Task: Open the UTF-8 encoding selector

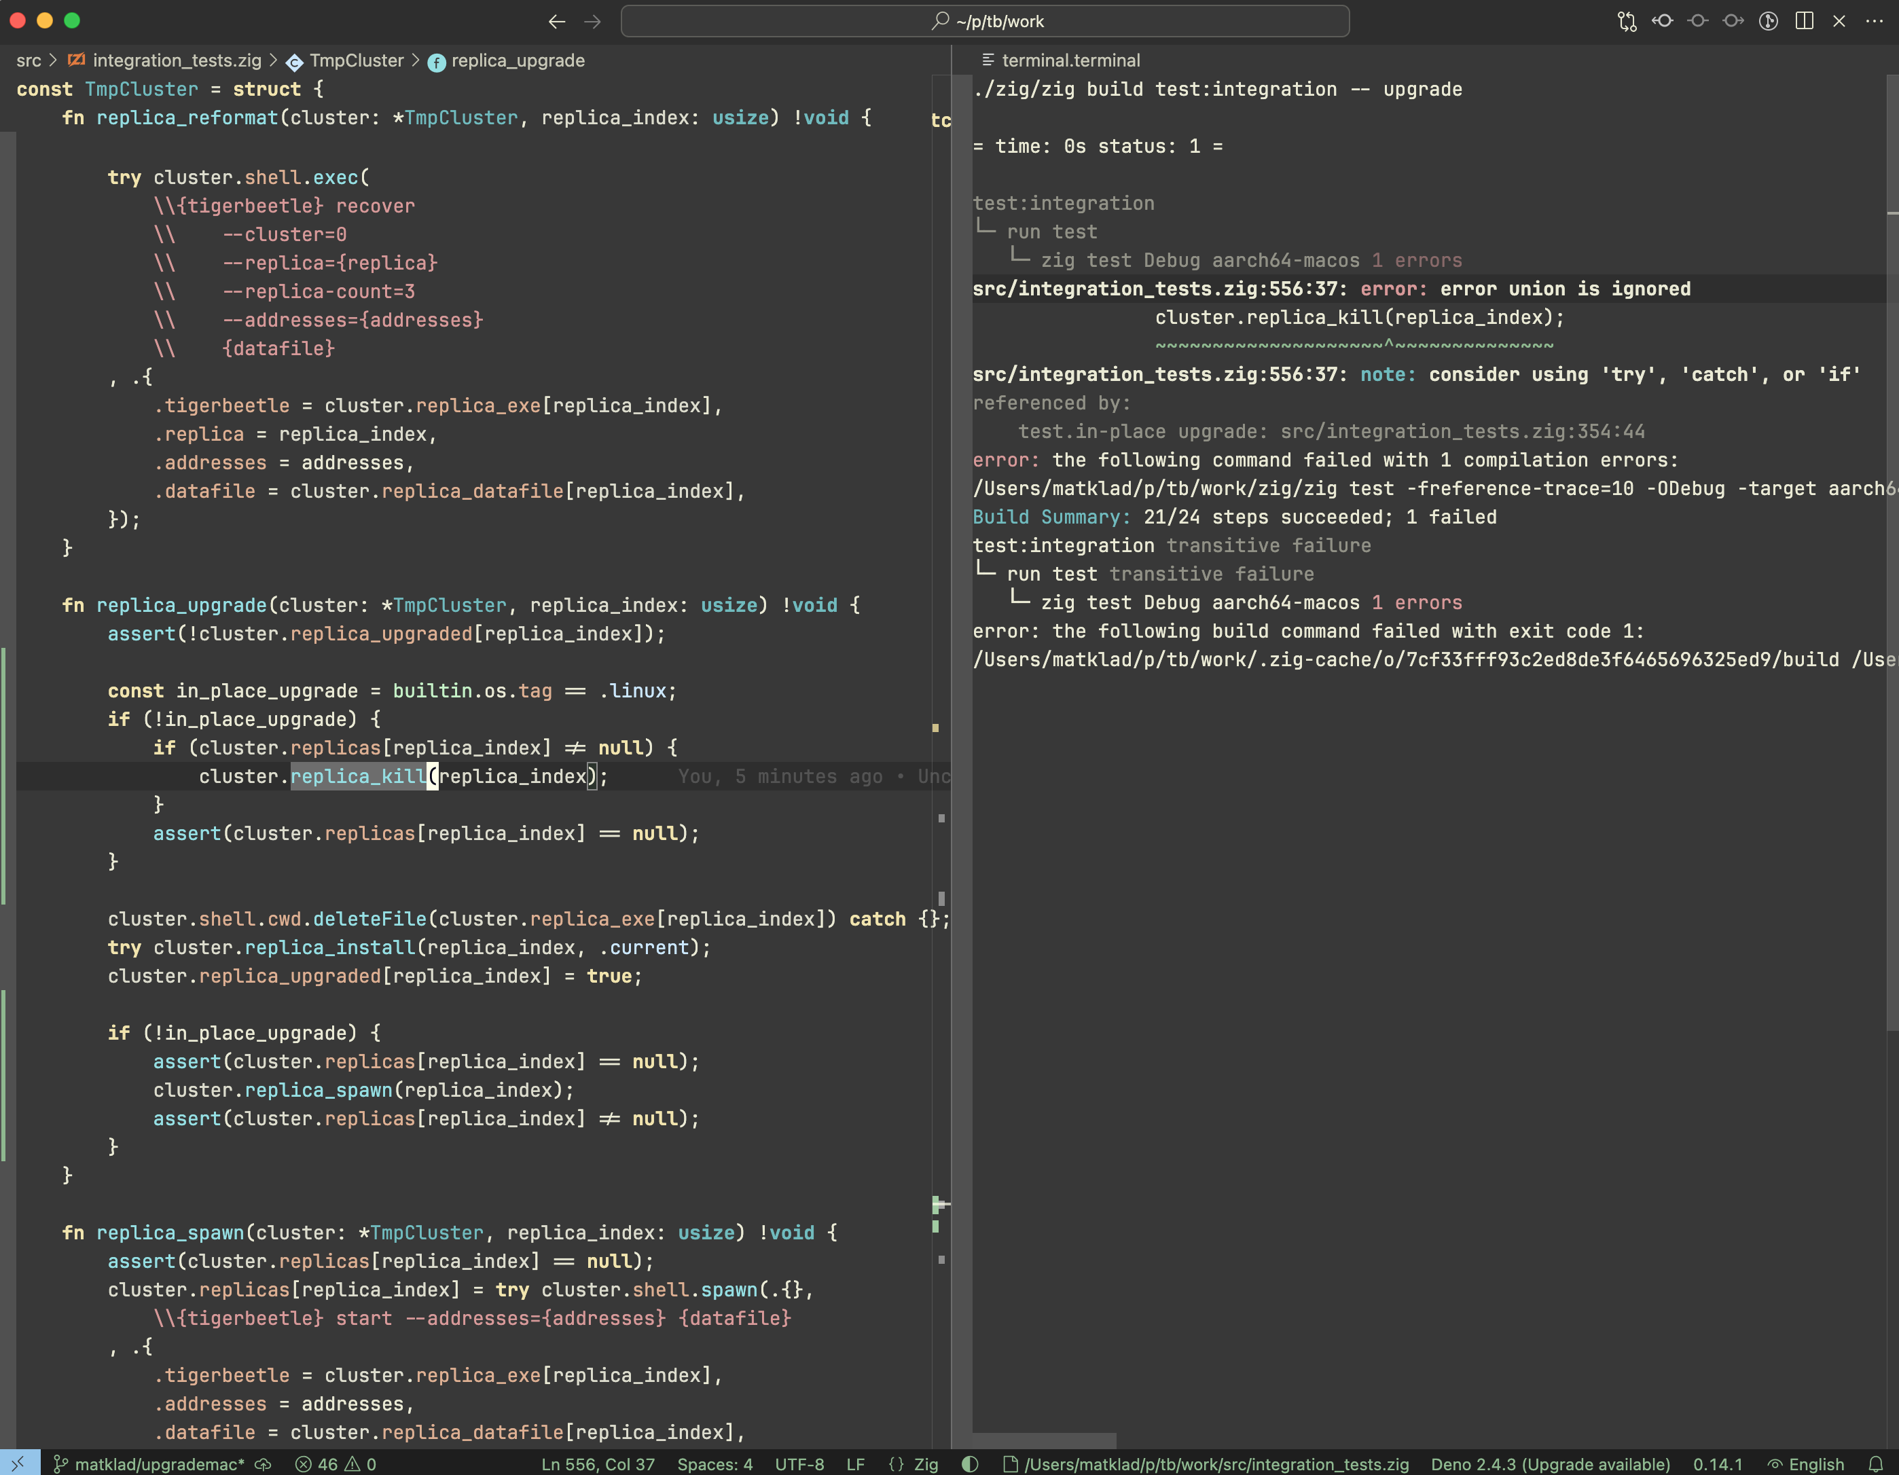Action: 799,1463
